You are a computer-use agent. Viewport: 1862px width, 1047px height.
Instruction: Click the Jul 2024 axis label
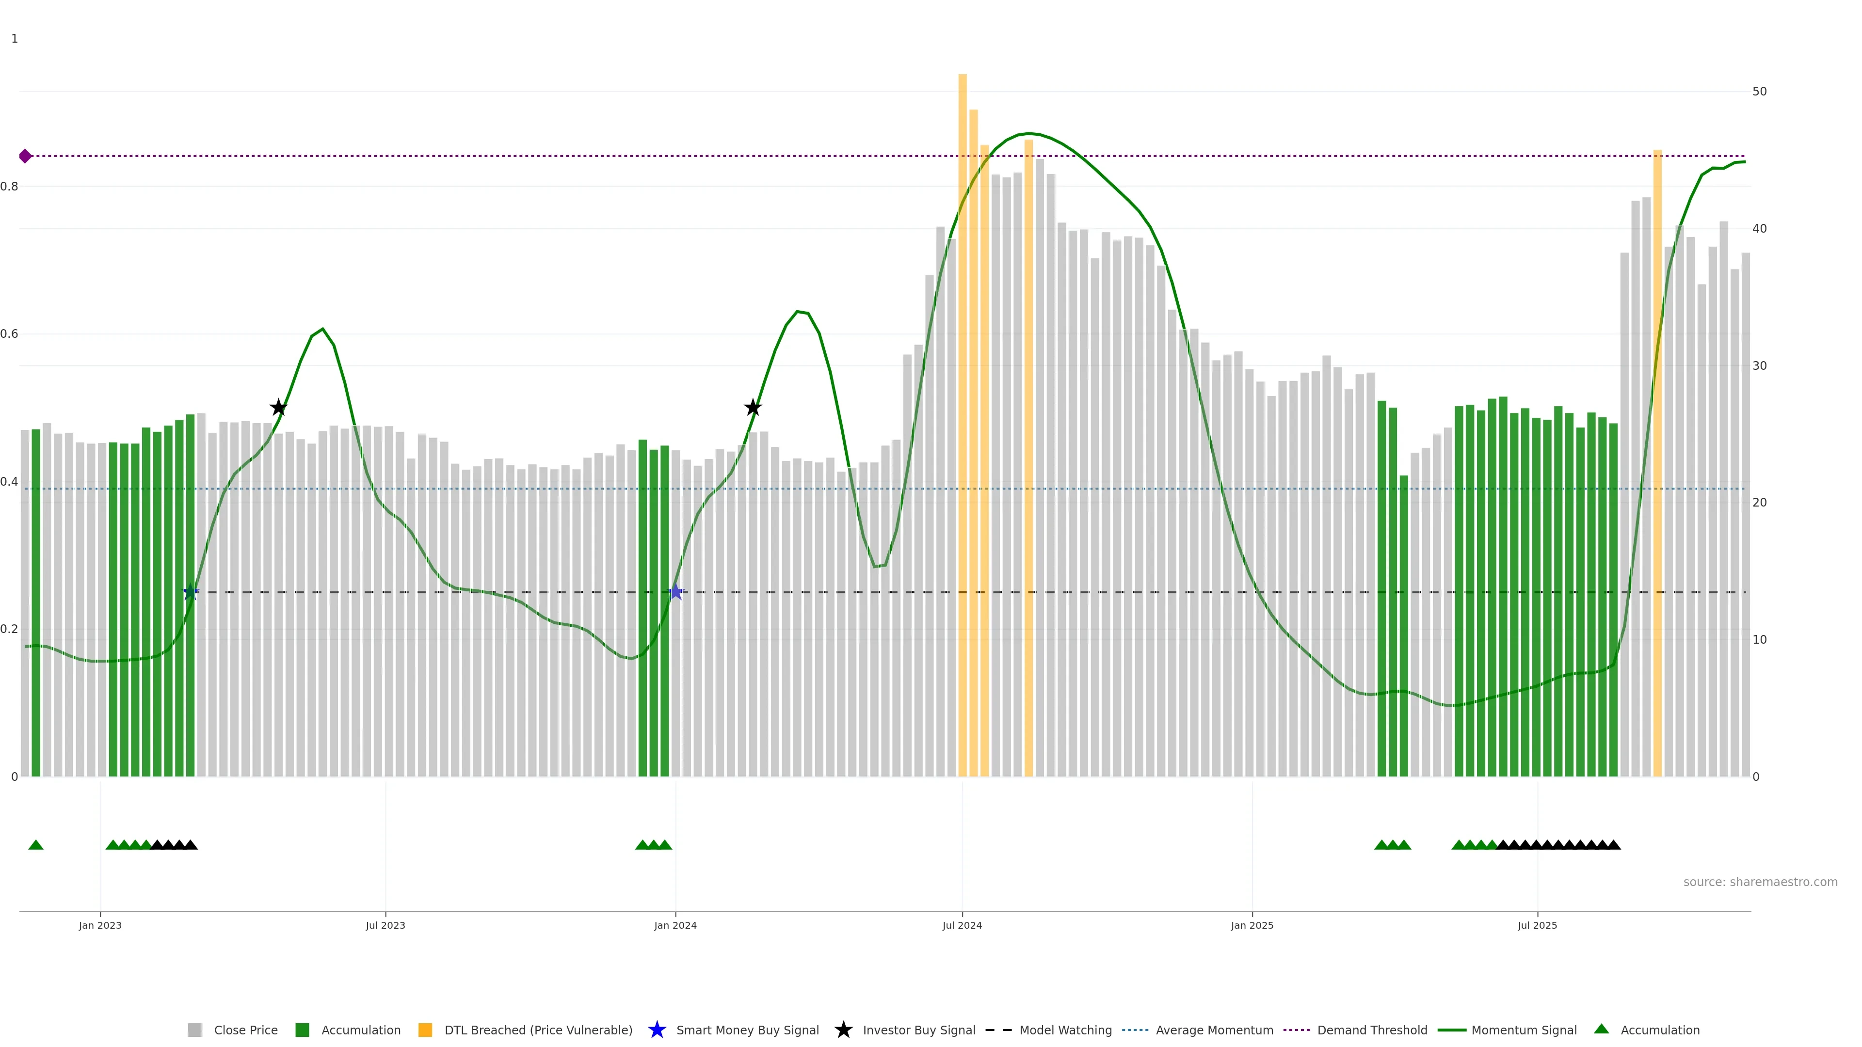pyautogui.click(x=962, y=926)
